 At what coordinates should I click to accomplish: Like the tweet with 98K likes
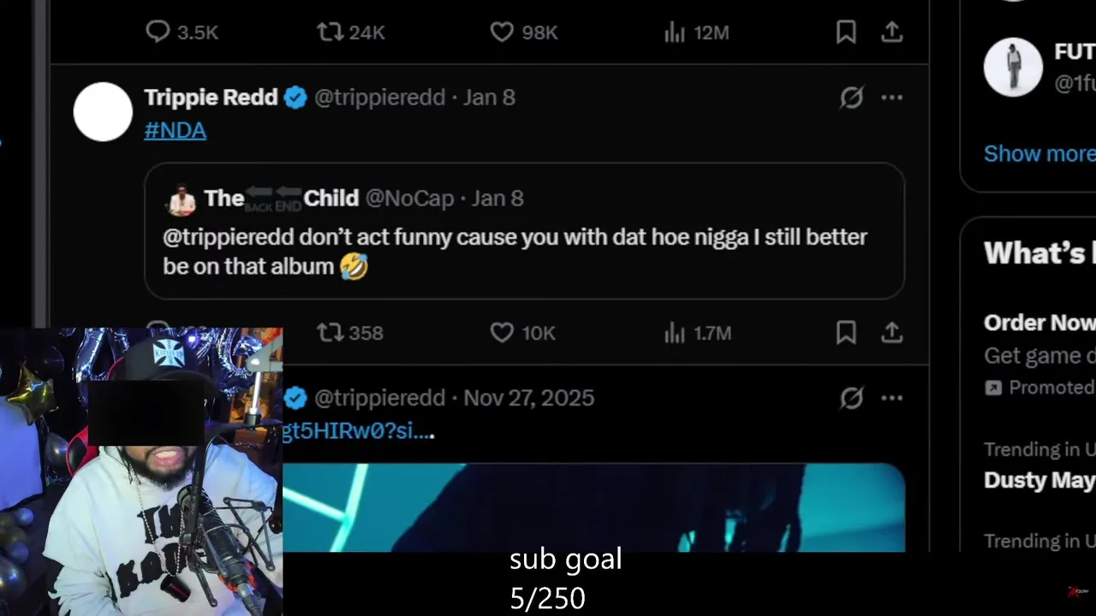pyautogui.click(x=524, y=33)
